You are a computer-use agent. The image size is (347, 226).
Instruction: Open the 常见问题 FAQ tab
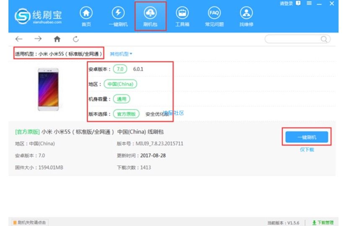(214, 17)
